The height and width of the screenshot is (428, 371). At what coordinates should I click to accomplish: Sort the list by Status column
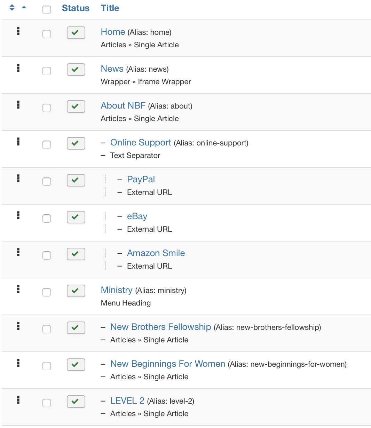[76, 8]
